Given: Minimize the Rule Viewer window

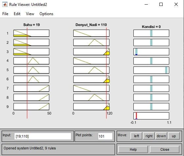Looking at the screenshot, I should click(x=146, y=5).
